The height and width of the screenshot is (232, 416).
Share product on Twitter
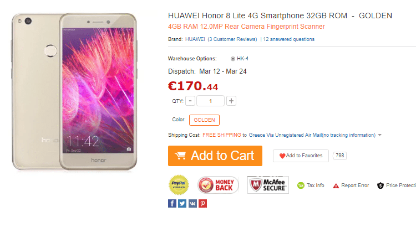pos(182,203)
